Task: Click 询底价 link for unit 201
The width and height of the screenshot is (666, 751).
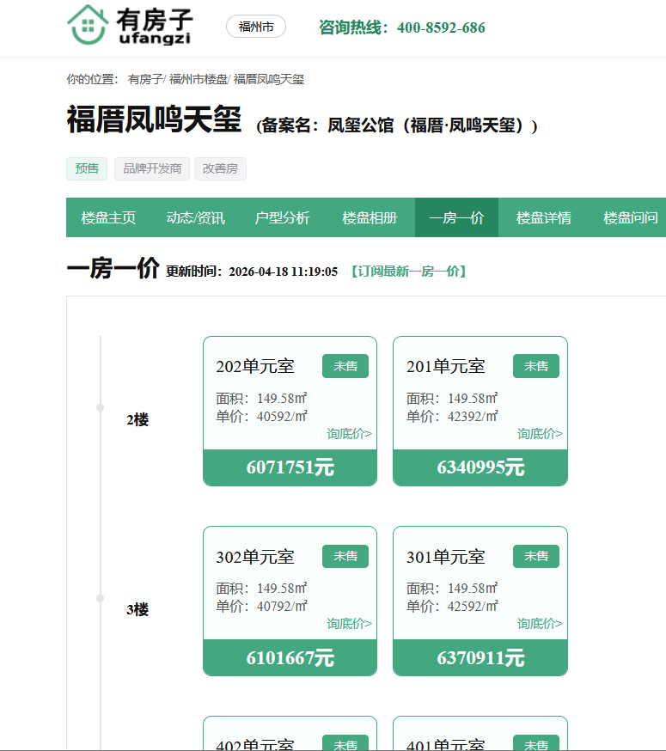Action: point(540,434)
